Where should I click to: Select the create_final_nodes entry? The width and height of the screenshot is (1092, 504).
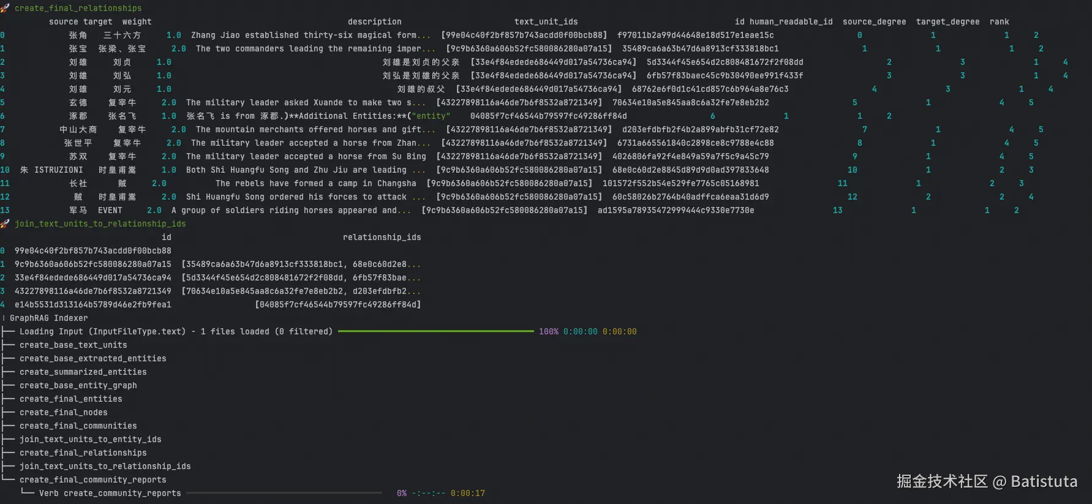64,412
